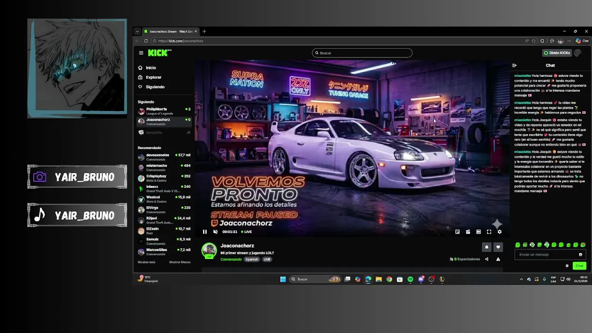Open video player settings gear
The width and height of the screenshot is (592, 333).
click(x=499, y=232)
